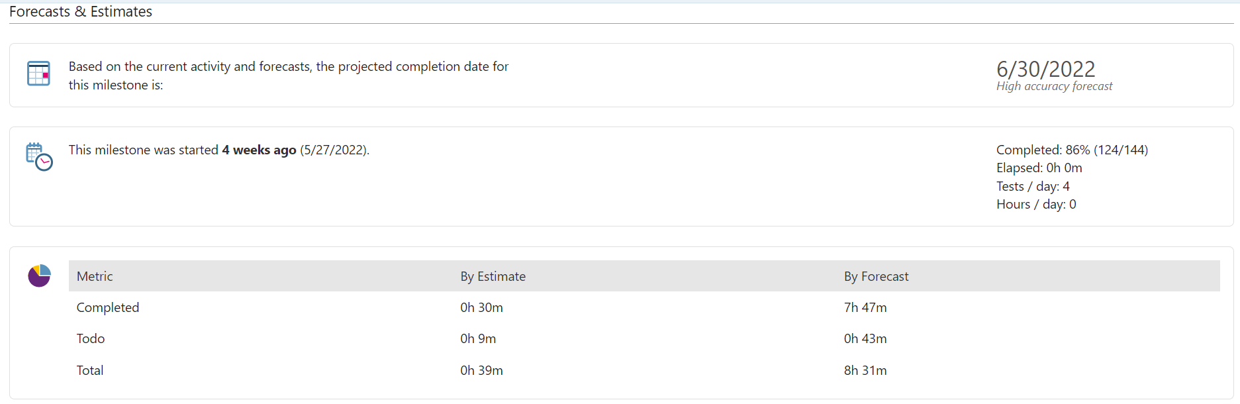Click the 8h 31m total forecast value
This screenshot has width=1240, height=404.
865,371
